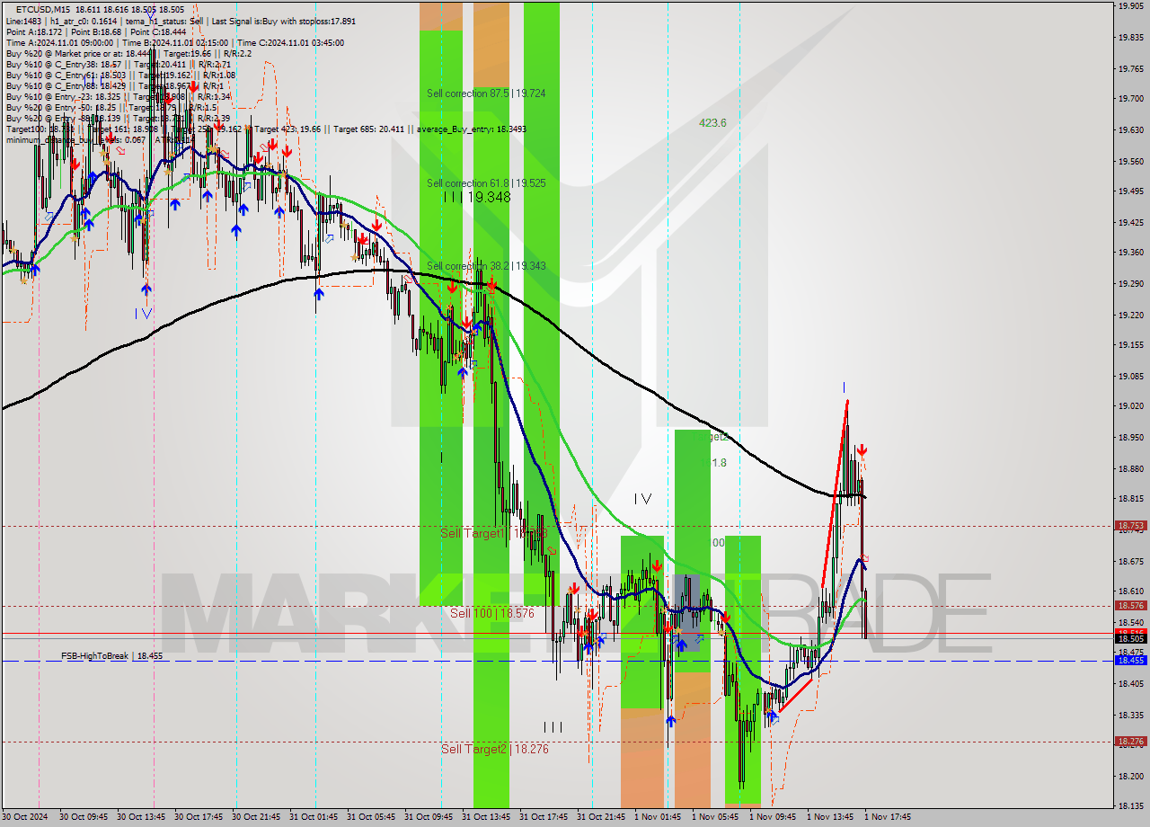Click the black 18.505 current price tag
The image size is (1150, 827).
tap(1129, 638)
